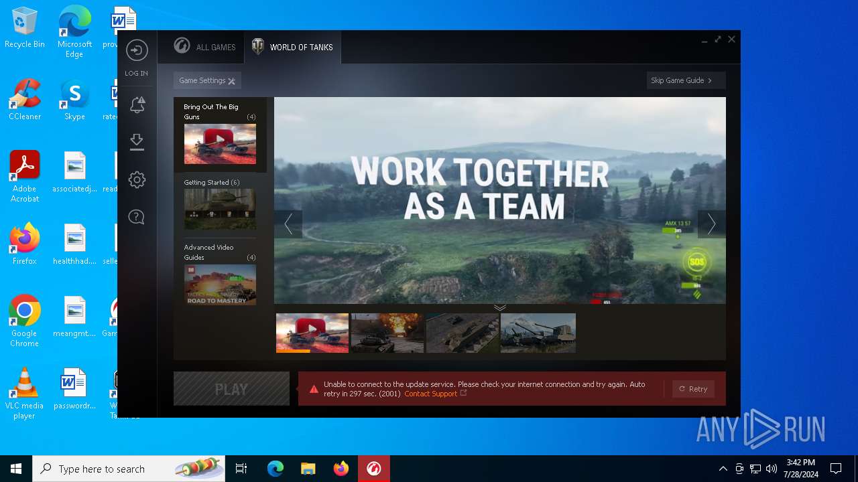Select the CCleaner desktop icon
Viewport: 858px width, 482px height.
(x=25, y=100)
